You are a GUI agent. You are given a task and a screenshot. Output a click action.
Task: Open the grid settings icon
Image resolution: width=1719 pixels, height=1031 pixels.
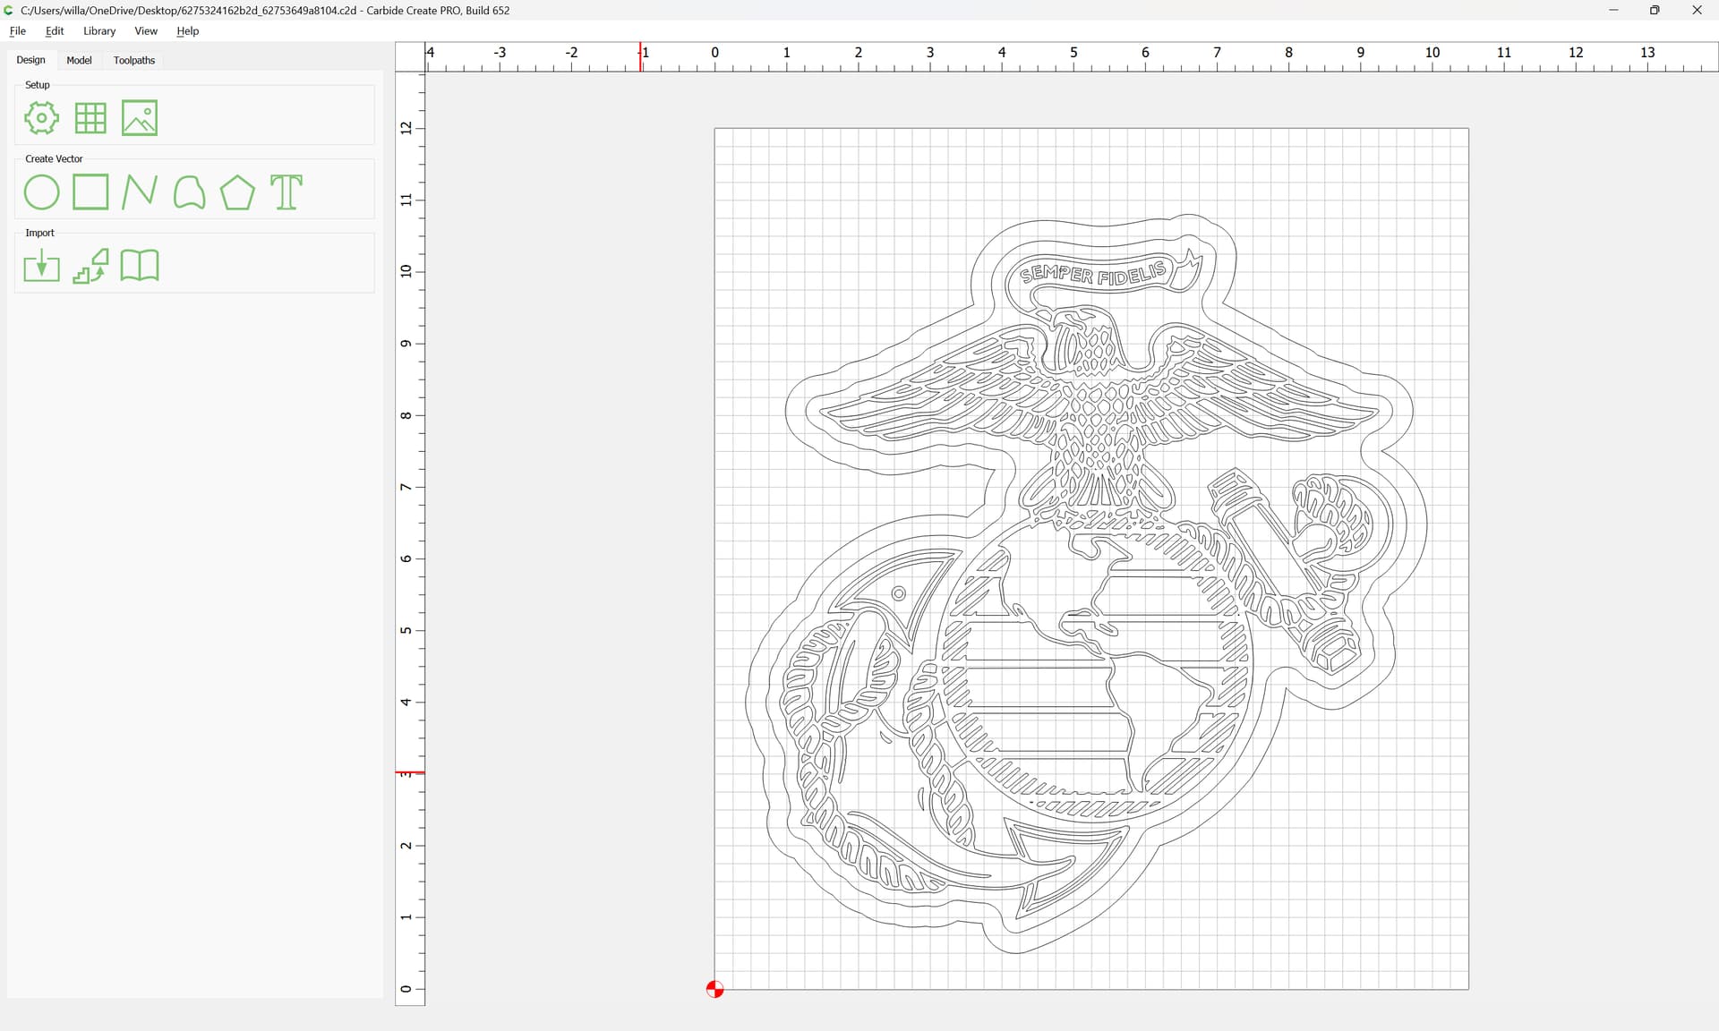pyautogui.click(x=90, y=118)
